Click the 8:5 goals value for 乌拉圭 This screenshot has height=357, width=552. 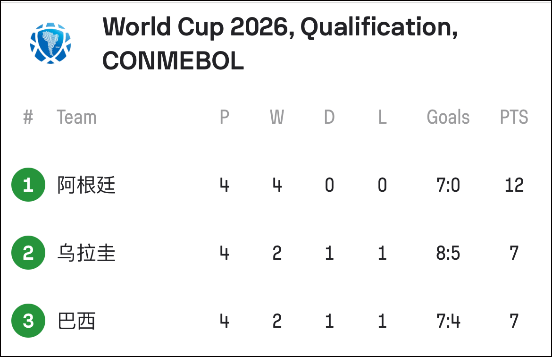[x=448, y=253]
